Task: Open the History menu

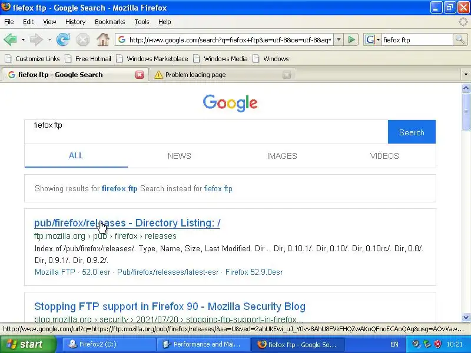Action: coord(75,22)
